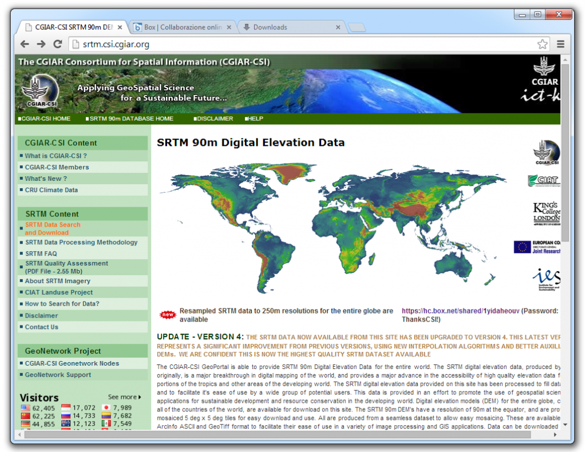The width and height of the screenshot is (586, 452).
Task: Open 'What's New ?' link
Action: [x=46, y=179]
